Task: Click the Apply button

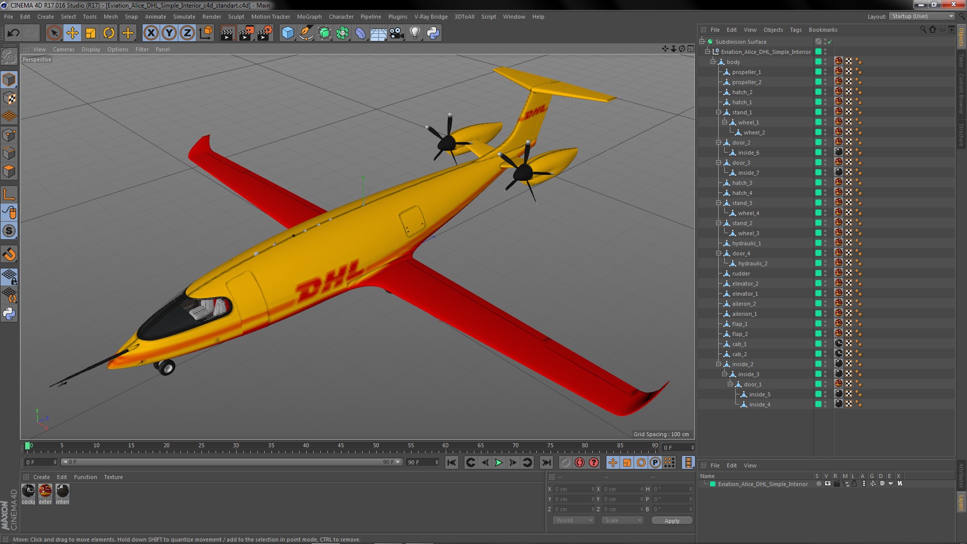Action: tap(672, 520)
